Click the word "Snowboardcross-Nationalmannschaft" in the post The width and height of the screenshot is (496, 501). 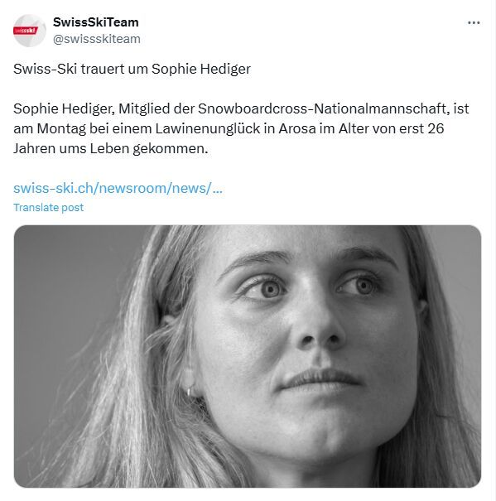pos(322,108)
